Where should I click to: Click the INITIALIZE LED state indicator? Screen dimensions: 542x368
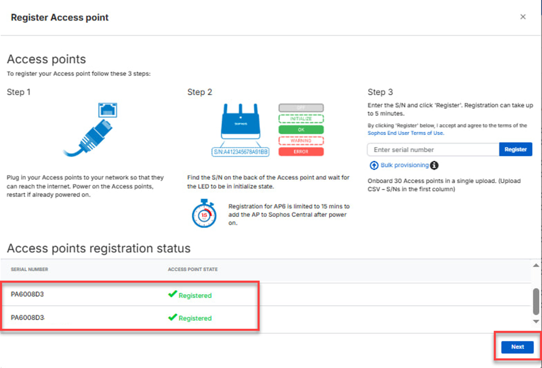click(x=301, y=119)
